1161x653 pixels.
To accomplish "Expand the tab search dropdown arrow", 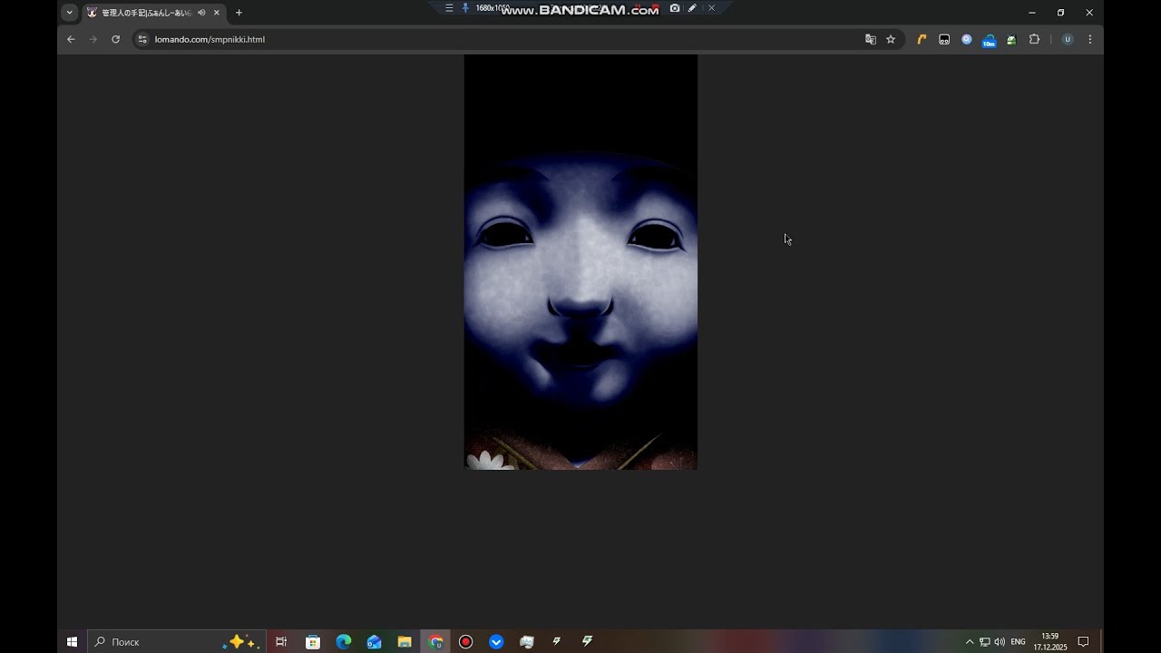I will tap(70, 13).
